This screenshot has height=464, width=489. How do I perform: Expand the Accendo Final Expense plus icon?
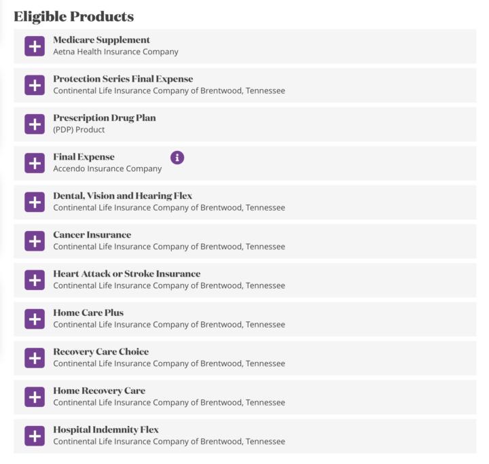tap(35, 163)
